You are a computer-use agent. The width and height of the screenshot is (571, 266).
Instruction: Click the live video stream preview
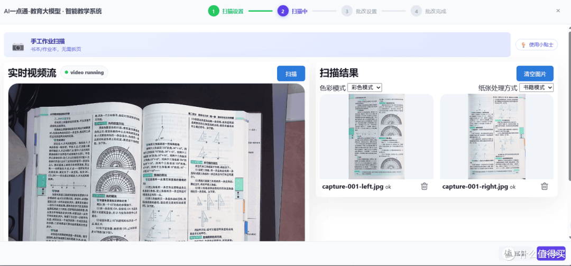click(156, 162)
